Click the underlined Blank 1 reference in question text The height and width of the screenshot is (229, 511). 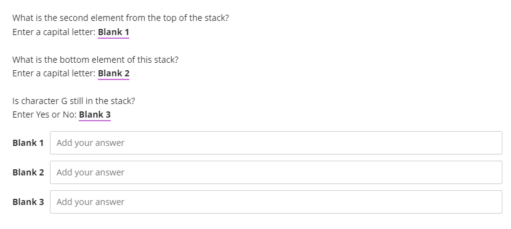(x=113, y=32)
